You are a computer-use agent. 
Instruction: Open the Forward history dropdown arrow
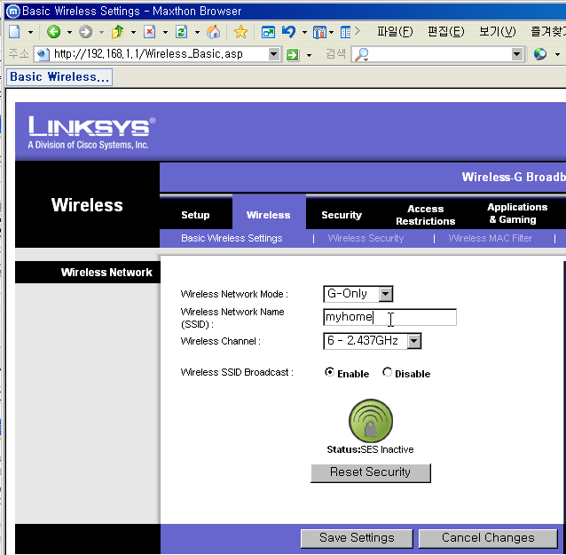[x=101, y=33]
